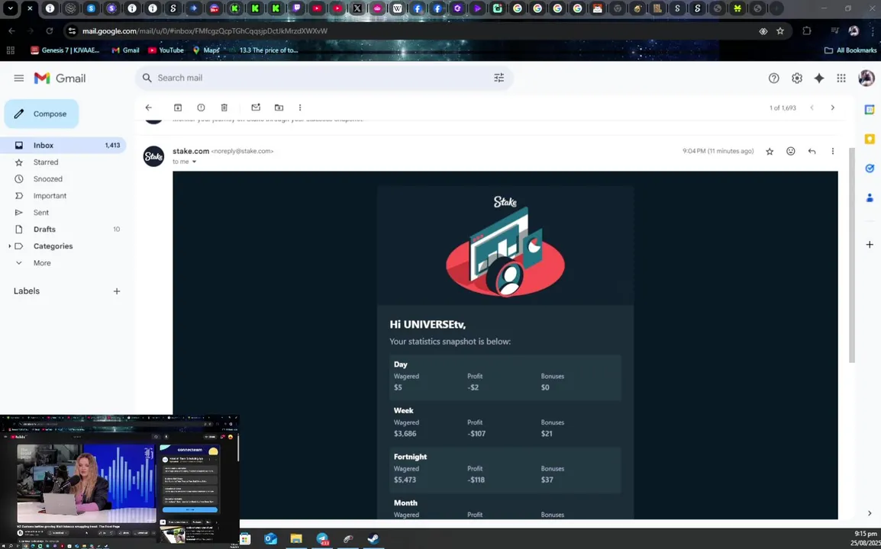
Task: Open browser extensions puzzle icon
Action: click(x=807, y=31)
